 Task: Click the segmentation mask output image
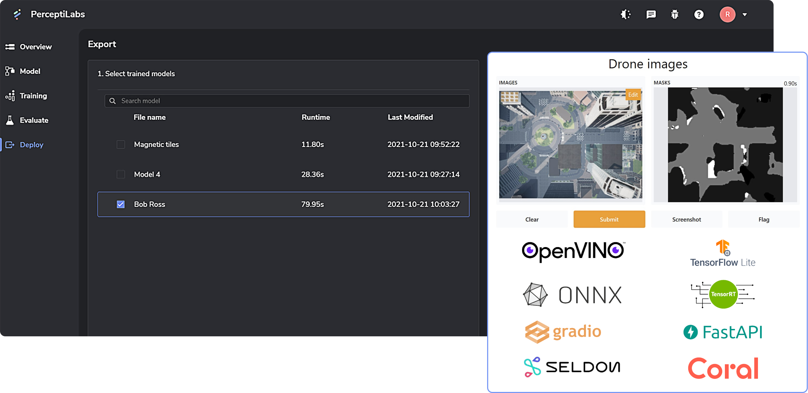click(x=725, y=145)
